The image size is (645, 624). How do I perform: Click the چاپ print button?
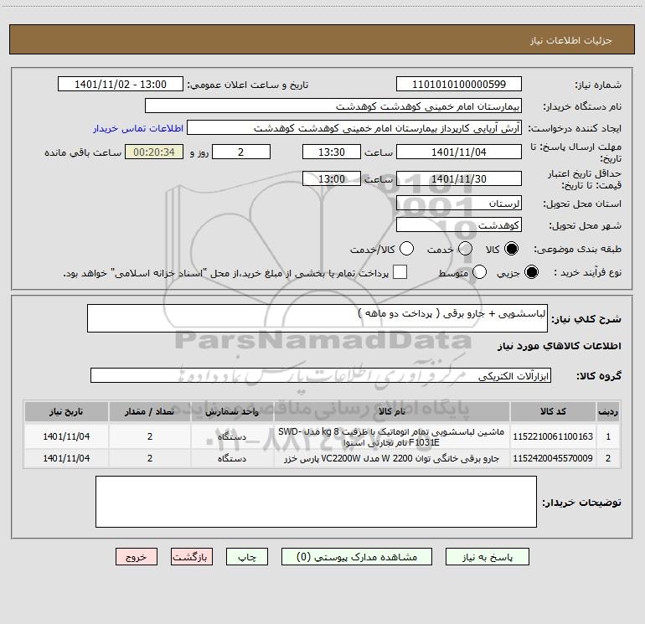coord(247,557)
